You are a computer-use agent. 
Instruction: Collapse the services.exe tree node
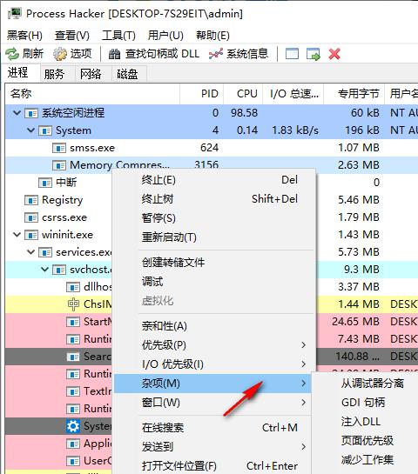click(30, 252)
